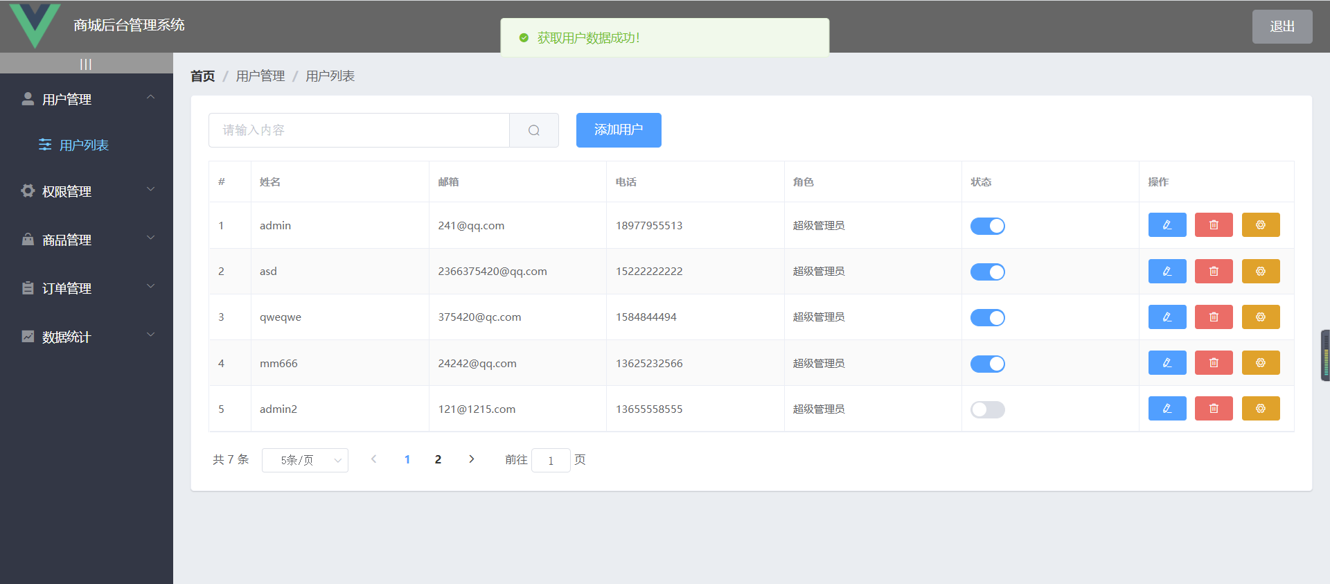The width and height of the screenshot is (1330, 584).
Task: Toggle status switch for user mm666
Action: click(x=987, y=364)
